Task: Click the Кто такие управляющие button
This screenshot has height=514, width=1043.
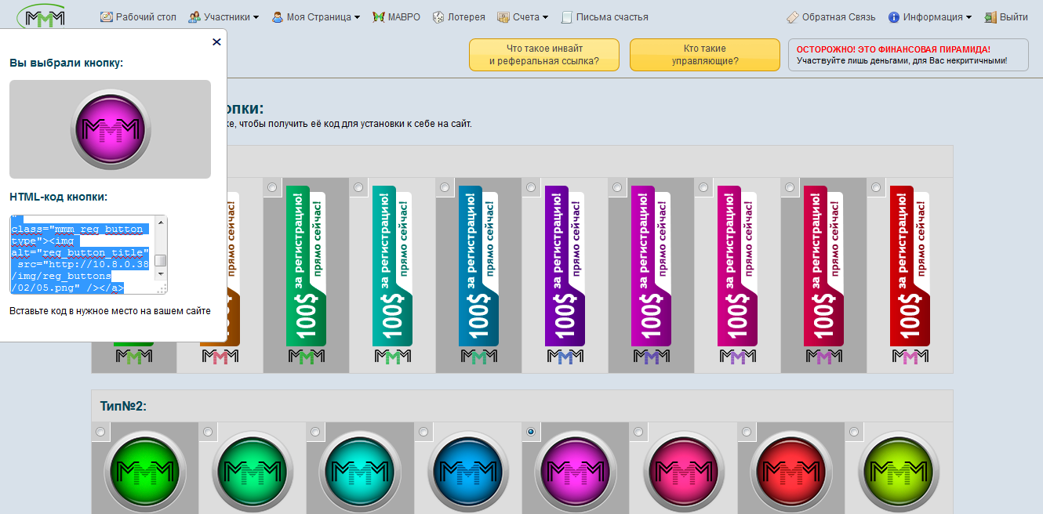Action: click(x=705, y=55)
